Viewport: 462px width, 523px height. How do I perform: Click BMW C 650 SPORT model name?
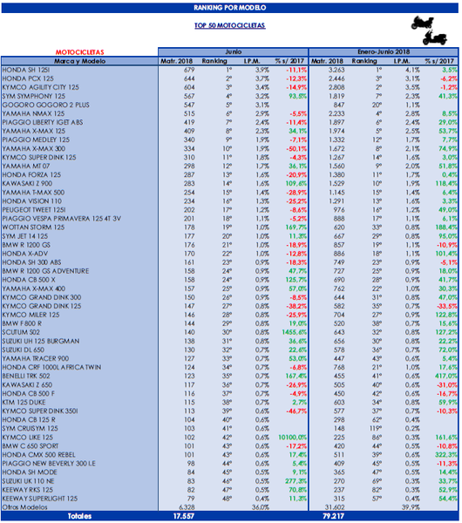pyautogui.click(x=31, y=446)
